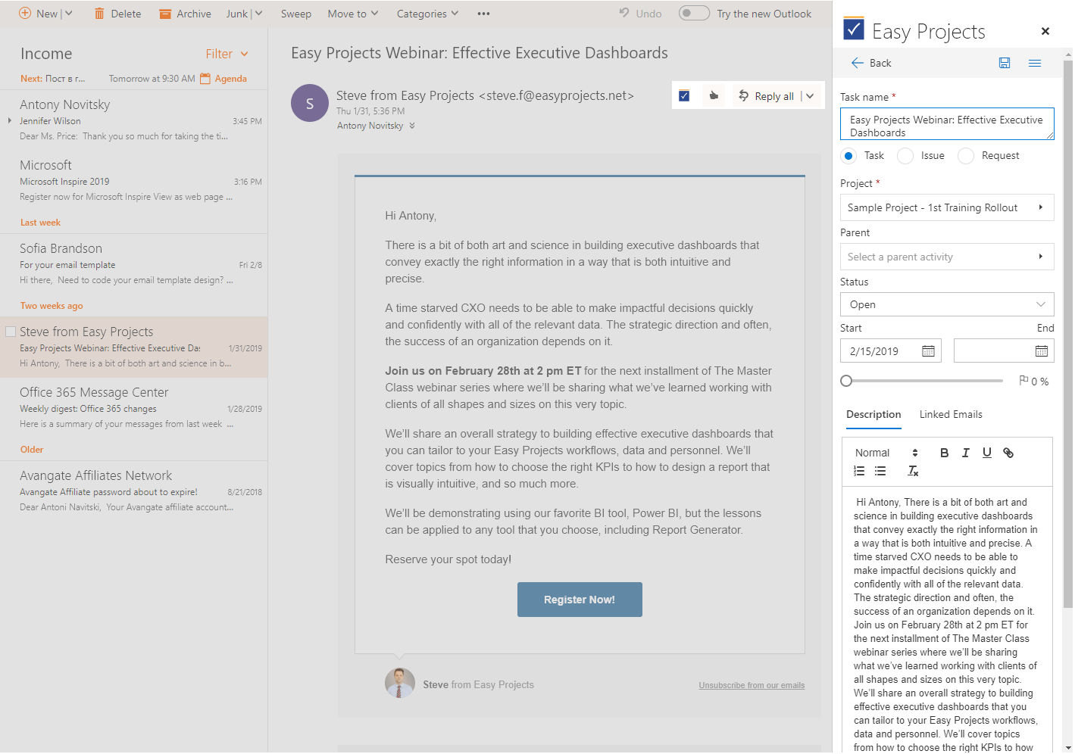The height and width of the screenshot is (754, 1075).
Task: Open the Select a parent activity dropdown
Action: pos(947,257)
